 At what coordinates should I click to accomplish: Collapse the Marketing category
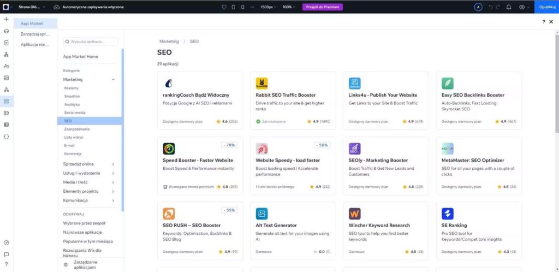(x=113, y=80)
